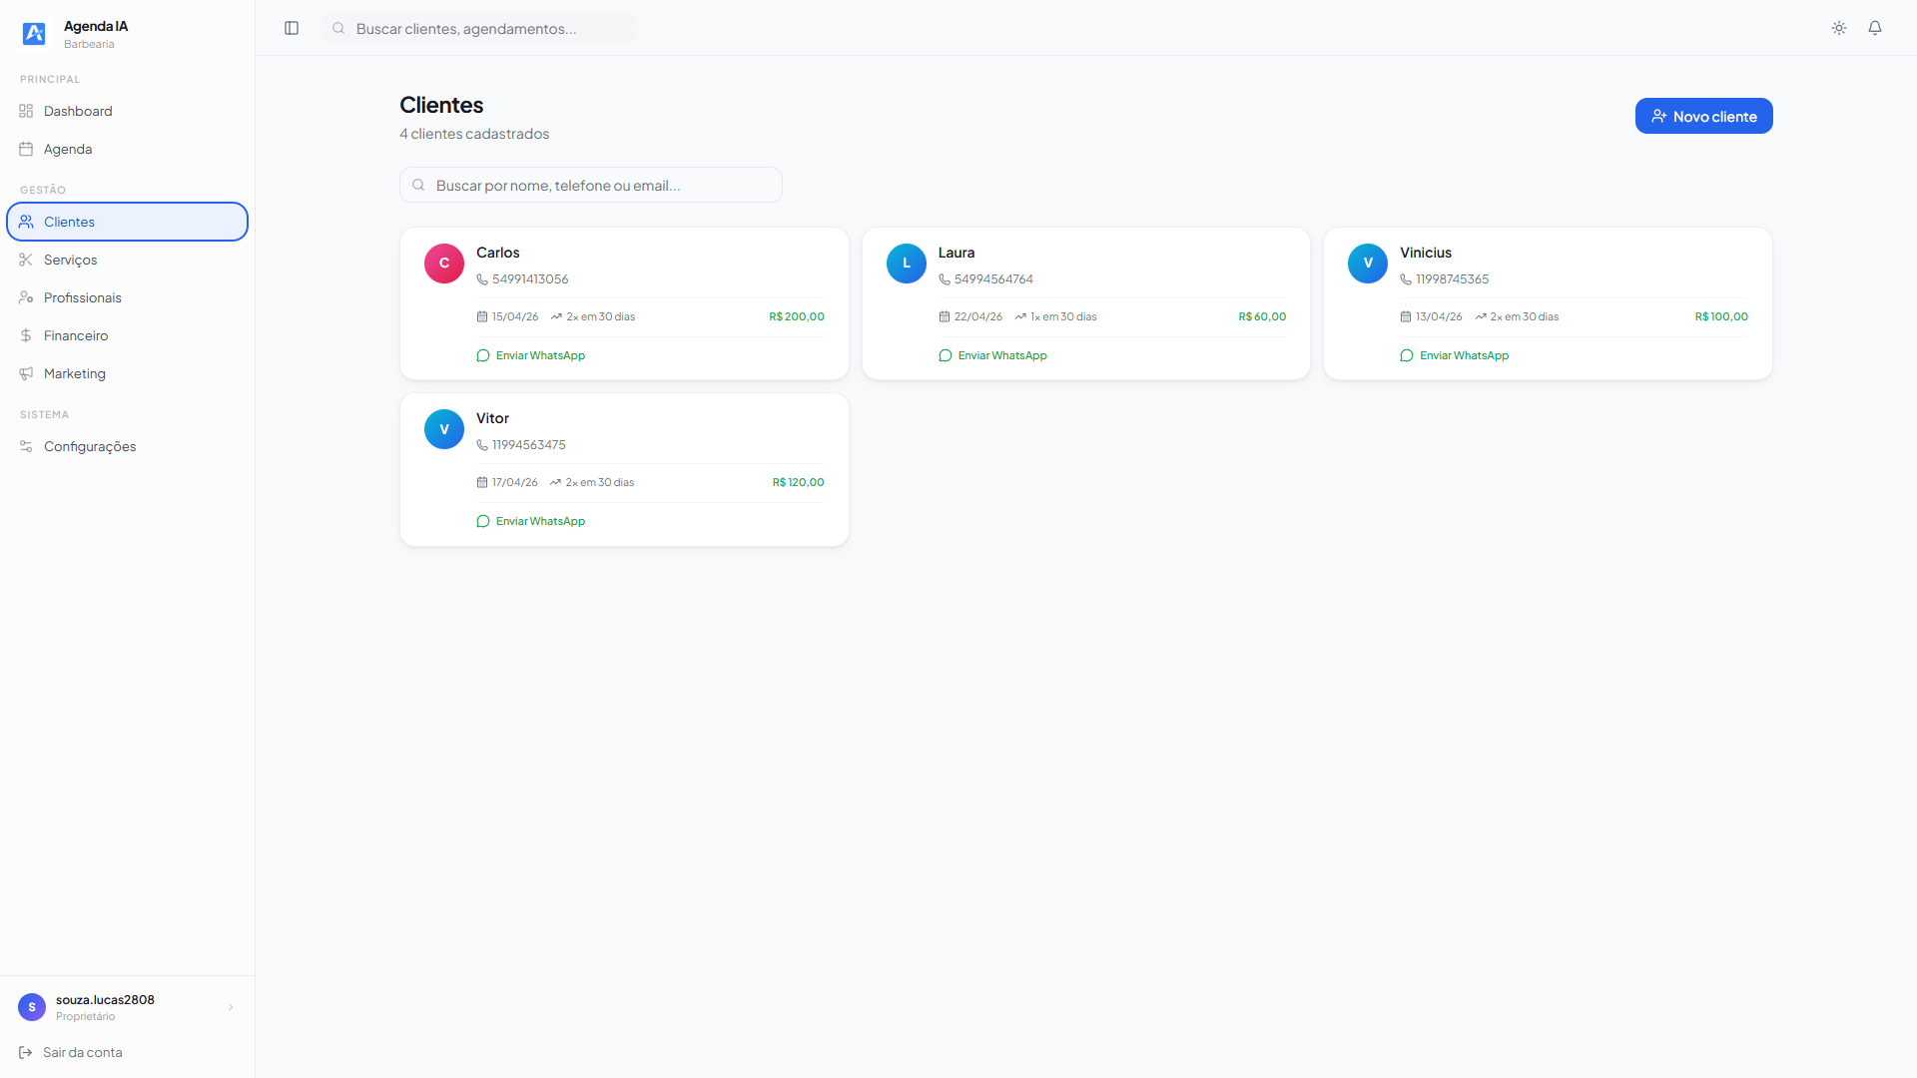Click the Serviços scissors icon
The width and height of the screenshot is (1917, 1078).
(26, 260)
